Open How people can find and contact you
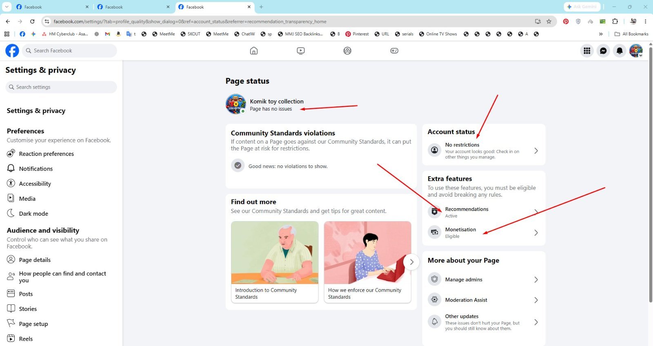Image resolution: width=653 pixels, height=346 pixels. pyautogui.click(x=61, y=277)
